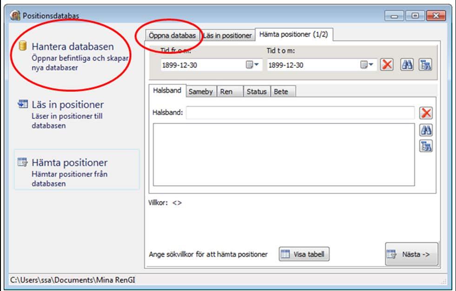The image size is (456, 291).
Task: Click binoculars icon beside Halsband list
Action: pos(426,130)
